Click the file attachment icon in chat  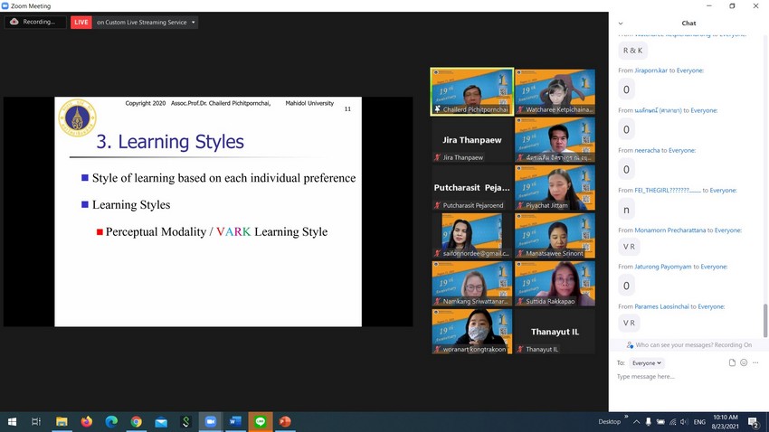coord(732,362)
